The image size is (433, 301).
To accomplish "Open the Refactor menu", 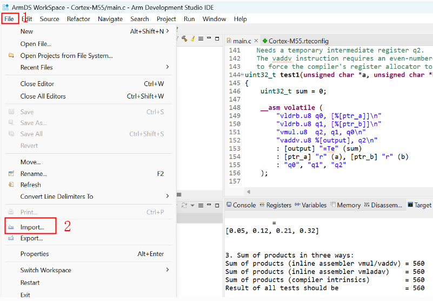I will pyautogui.click(x=78, y=19).
